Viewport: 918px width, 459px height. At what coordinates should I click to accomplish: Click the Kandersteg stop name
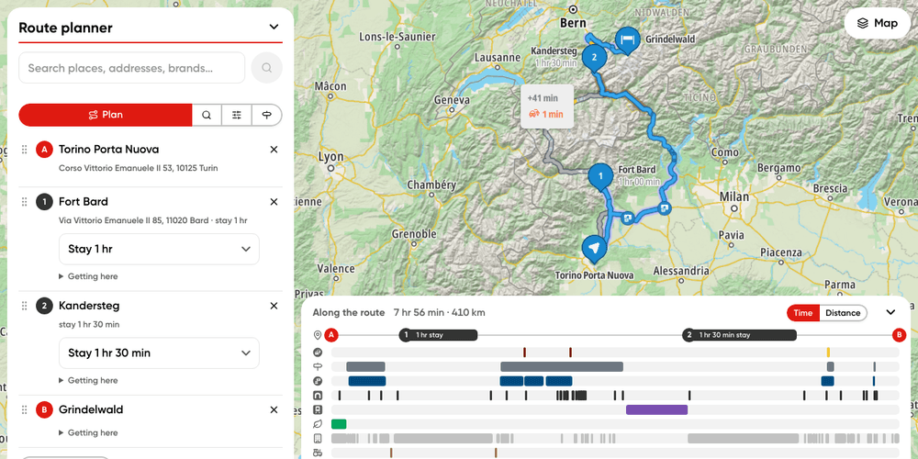click(x=89, y=306)
